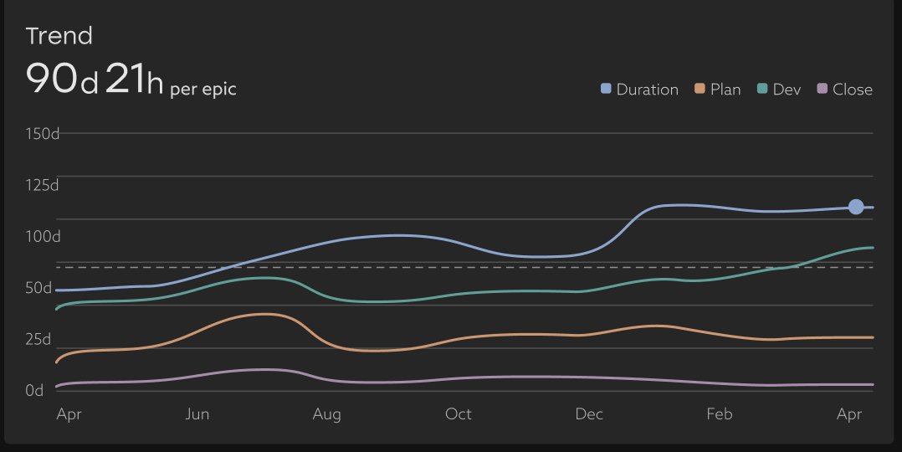
Task: Choose the Dec x-axis label
Action: click(x=589, y=414)
